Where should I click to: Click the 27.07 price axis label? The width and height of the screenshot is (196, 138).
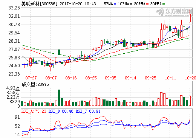coord(14,49)
